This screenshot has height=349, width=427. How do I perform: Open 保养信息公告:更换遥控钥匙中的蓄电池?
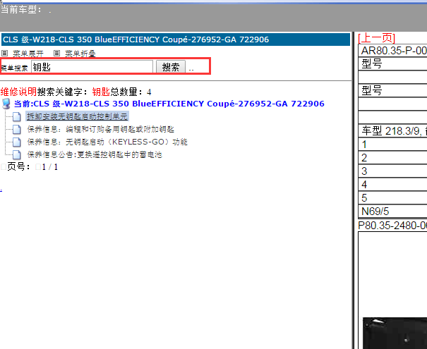click(x=95, y=155)
